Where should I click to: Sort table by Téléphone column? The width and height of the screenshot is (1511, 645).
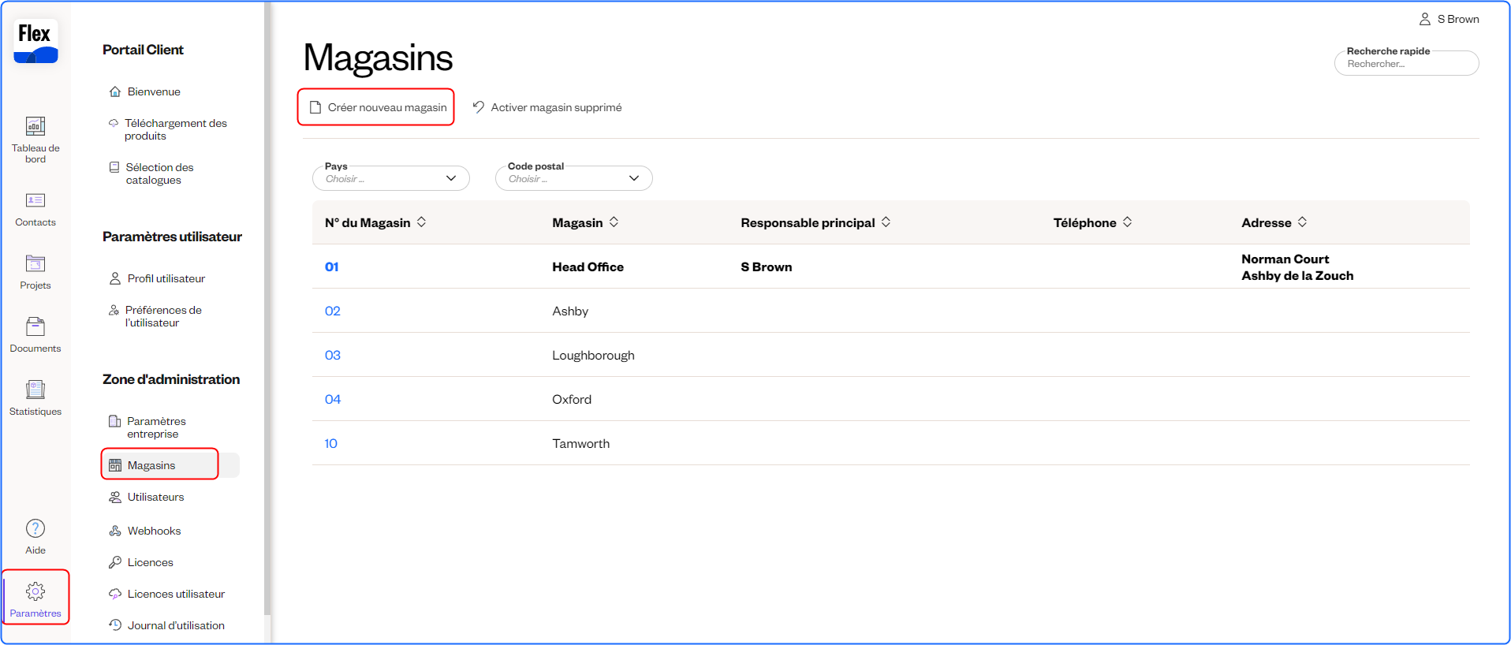coord(1128,222)
